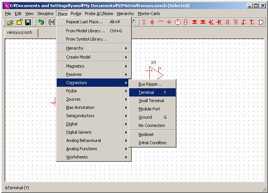Expand the Create Model submenu
Screen dimensions: 268x193
click(x=94, y=57)
